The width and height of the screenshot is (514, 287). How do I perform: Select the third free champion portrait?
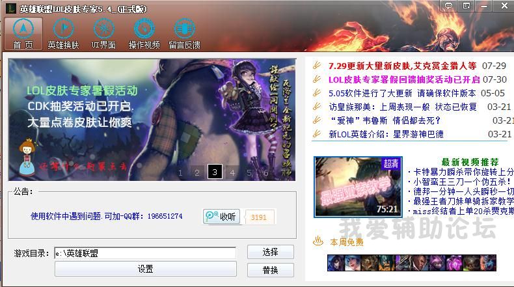370,263
